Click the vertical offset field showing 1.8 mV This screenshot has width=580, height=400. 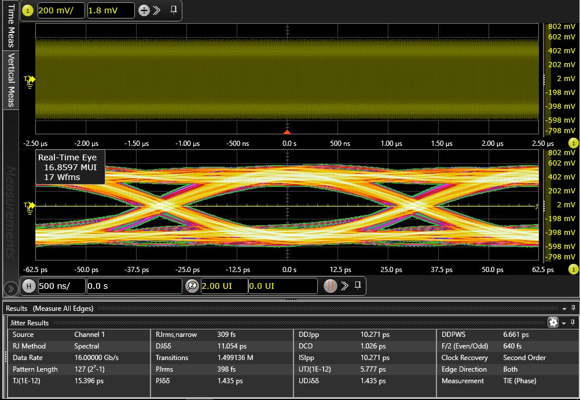tap(111, 10)
